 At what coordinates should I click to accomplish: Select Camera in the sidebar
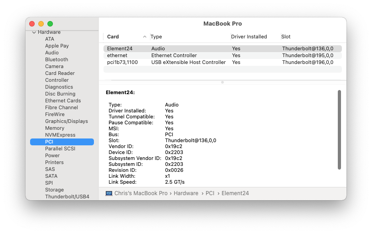coord(54,66)
